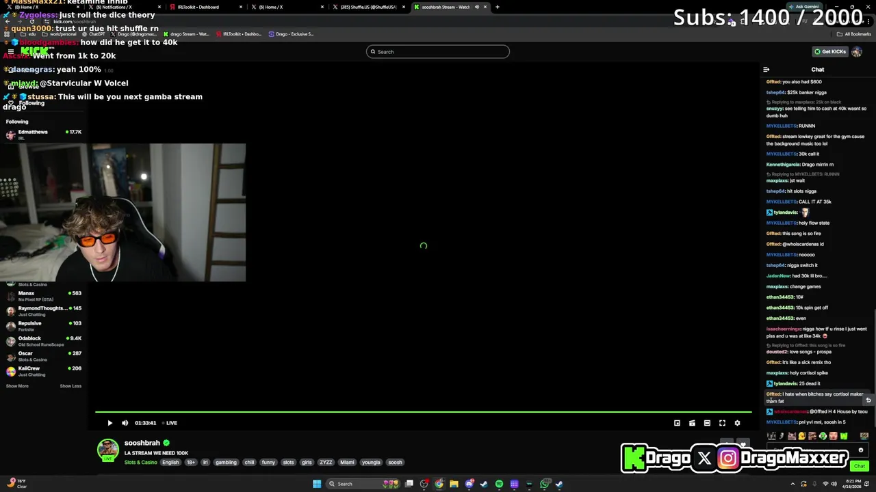The width and height of the screenshot is (876, 492).
Task: Open the All Bookmarks folder
Action: click(854, 34)
